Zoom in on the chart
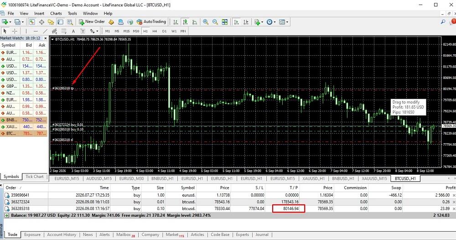Viewport: 456px width, 240px height. tap(206, 22)
